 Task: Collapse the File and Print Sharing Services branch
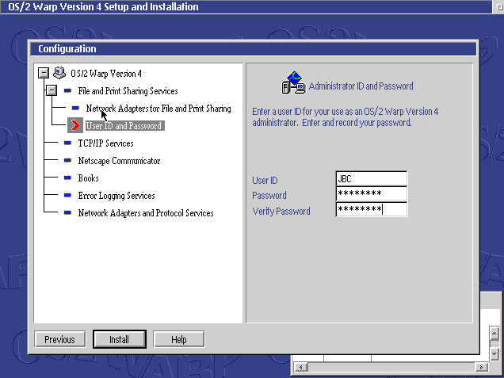click(52, 91)
